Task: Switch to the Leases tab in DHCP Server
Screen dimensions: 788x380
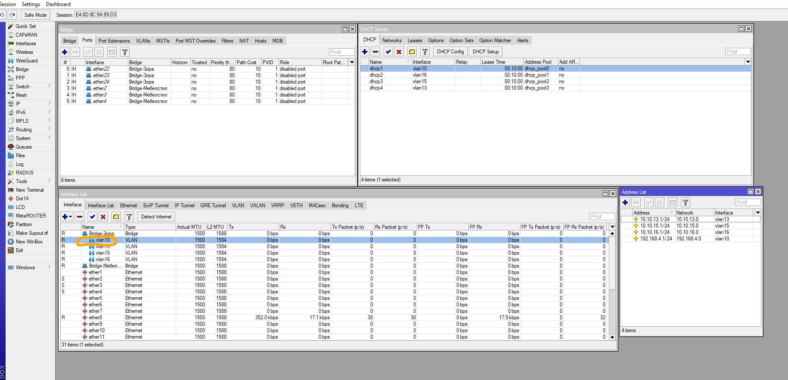Action: click(x=415, y=40)
